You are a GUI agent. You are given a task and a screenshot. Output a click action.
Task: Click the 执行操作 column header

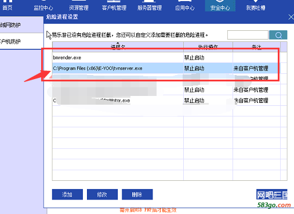208,47
